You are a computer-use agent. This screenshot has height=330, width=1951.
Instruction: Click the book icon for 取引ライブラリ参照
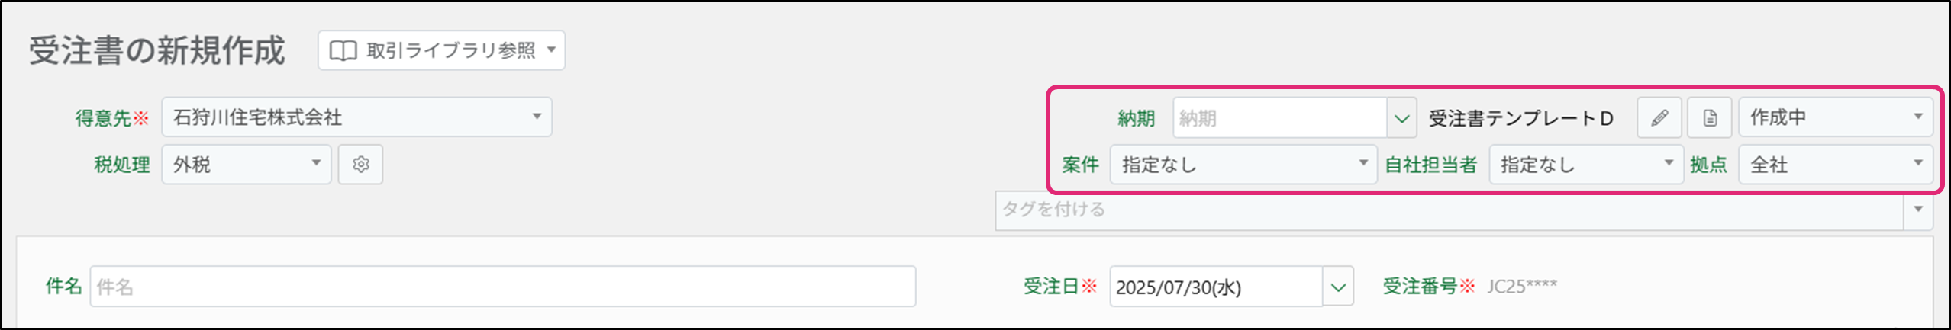tap(343, 51)
